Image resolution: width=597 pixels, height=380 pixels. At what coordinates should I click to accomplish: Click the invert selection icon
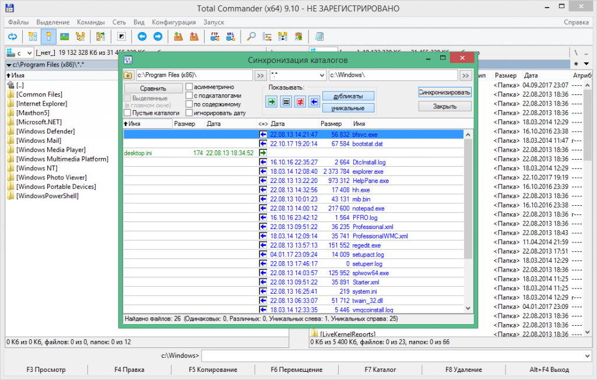[121, 37]
